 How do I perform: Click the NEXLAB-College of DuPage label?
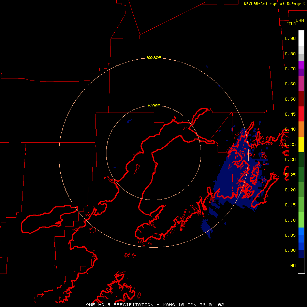[x=273, y=4]
